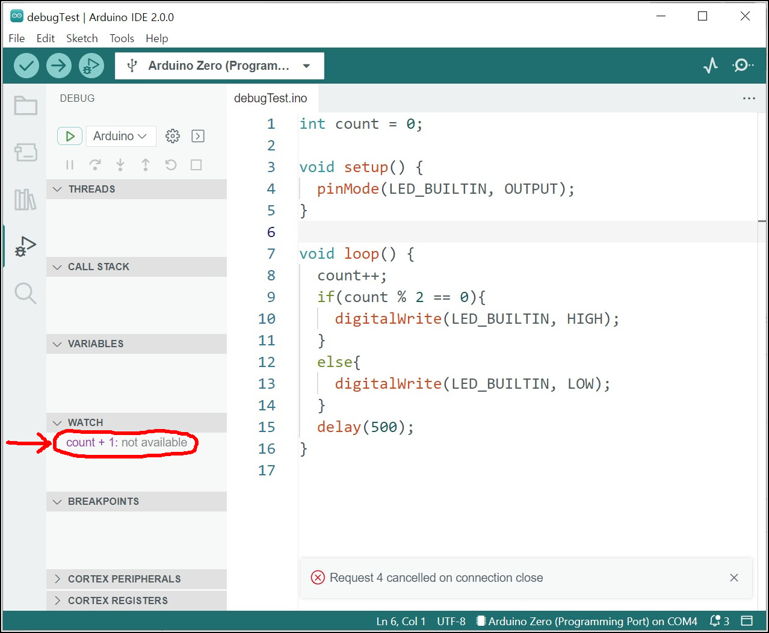This screenshot has height=633, width=769.
Task: Click 'if(count % 2 == 0){' line
Action: tap(401, 297)
